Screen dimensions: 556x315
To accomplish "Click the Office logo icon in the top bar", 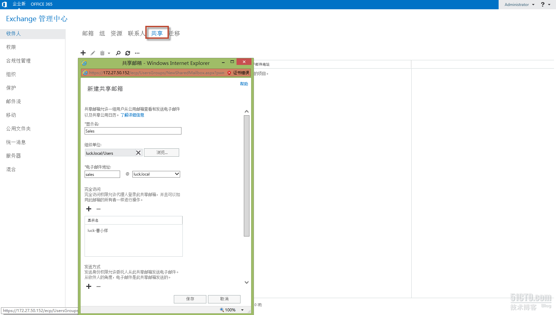I will coord(5,4).
